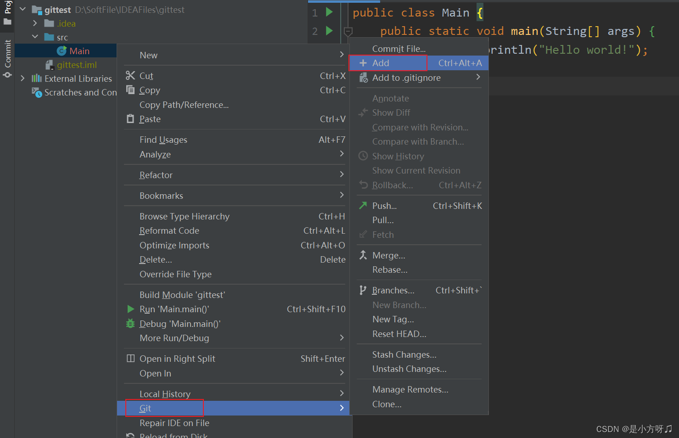Click the Paste clipboard icon

130,118
